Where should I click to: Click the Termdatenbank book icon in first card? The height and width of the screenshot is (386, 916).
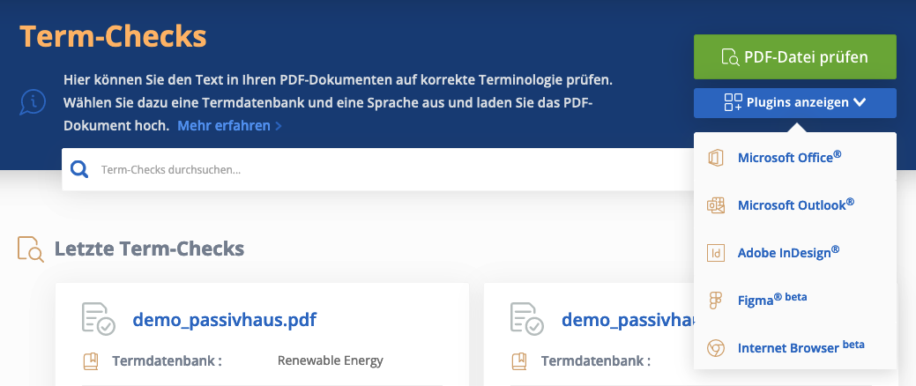[x=91, y=361]
